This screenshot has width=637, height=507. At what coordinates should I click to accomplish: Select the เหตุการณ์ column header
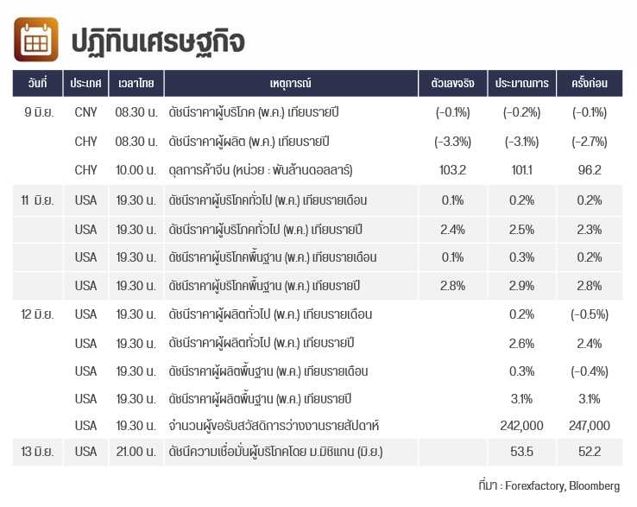pos(291,83)
